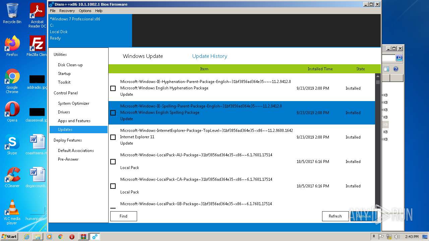The height and width of the screenshot is (241, 429).
Task: Click the update list scrollbar up arrow
Action: click(x=378, y=76)
